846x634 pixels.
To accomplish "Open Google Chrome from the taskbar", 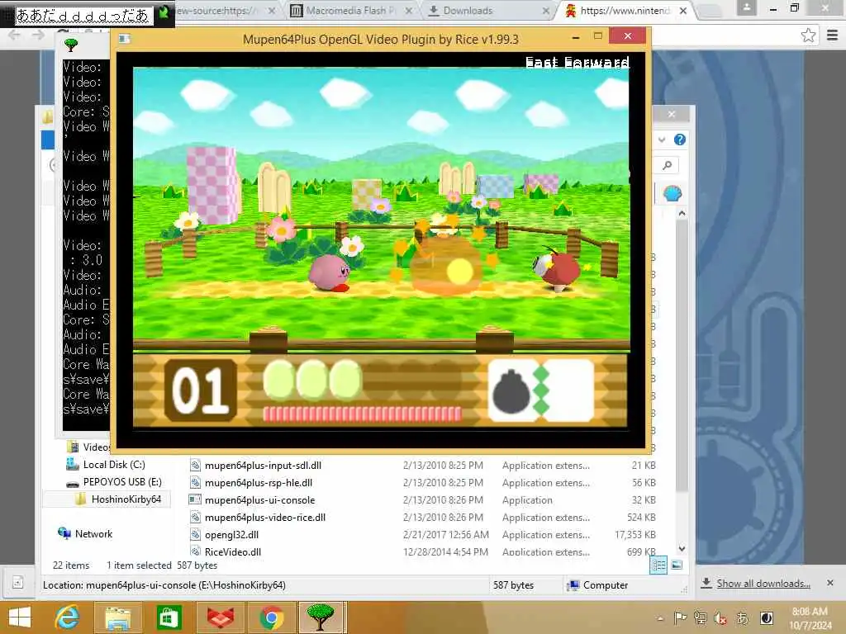I will (x=271, y=617).
